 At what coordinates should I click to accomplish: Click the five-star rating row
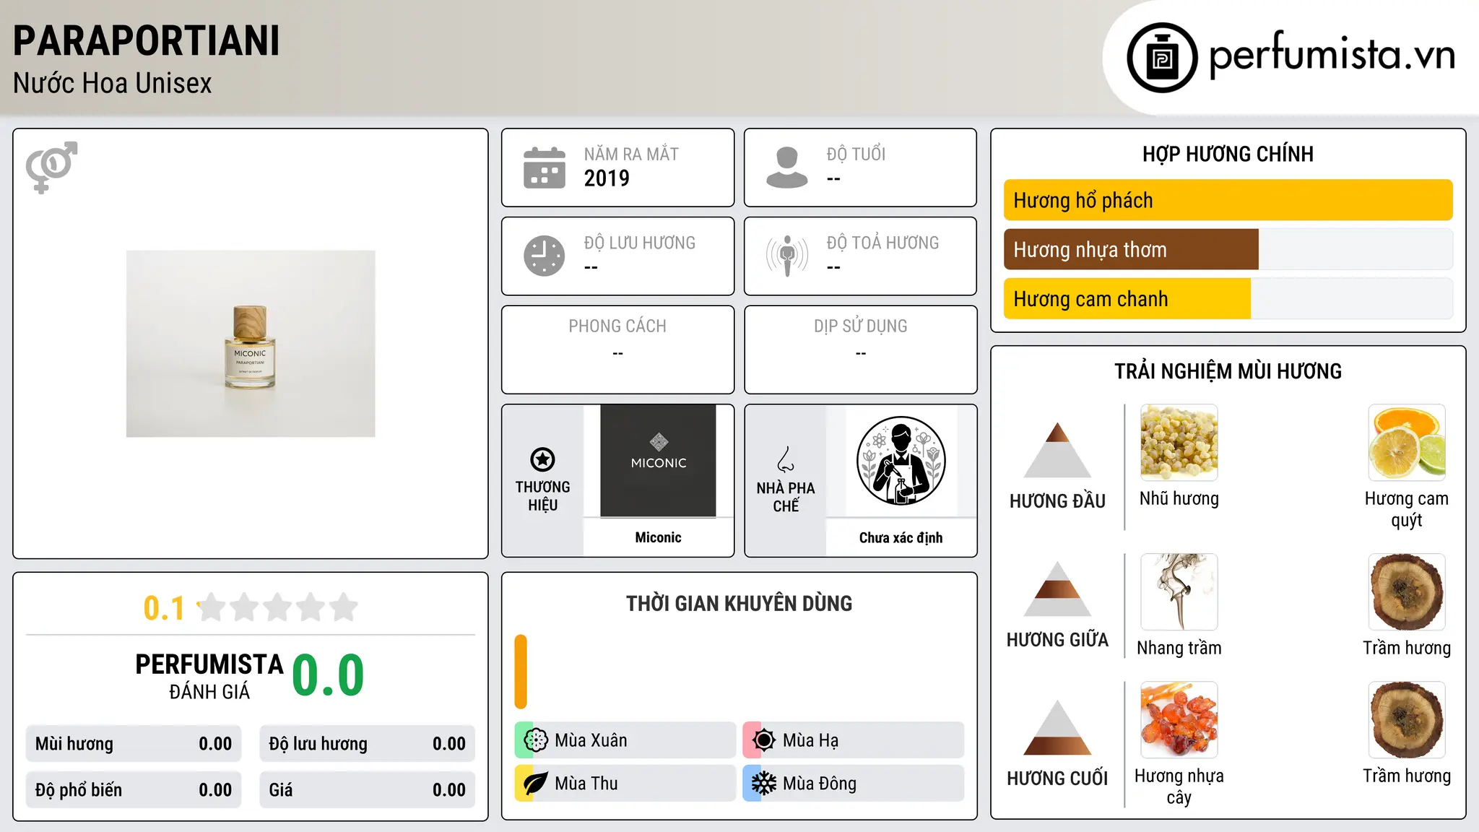[x=277, y=607]
